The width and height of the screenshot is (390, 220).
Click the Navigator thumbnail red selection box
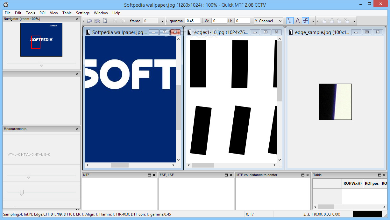[36, 42]
